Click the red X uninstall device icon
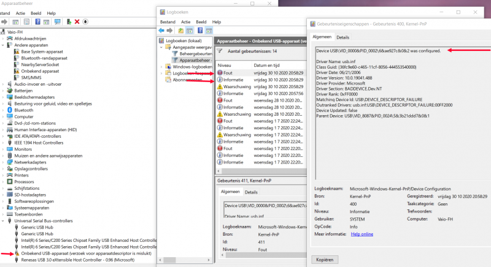Image resolution: width=491 pixels, height=267 pixels. coord(77,21)
